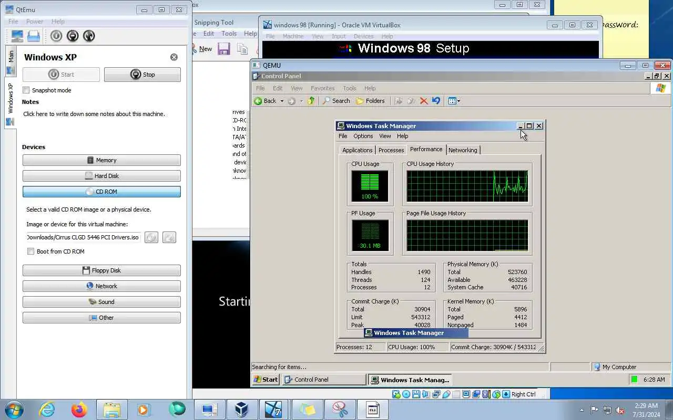This screenshot has width=673, height=420.
Task: Switch to the Networking tab in Task Manager
Action: (x=463, y=150)
